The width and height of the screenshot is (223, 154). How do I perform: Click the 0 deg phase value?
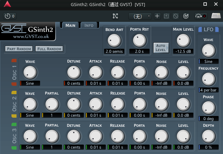pyautogui.click(x=209, y=118)
